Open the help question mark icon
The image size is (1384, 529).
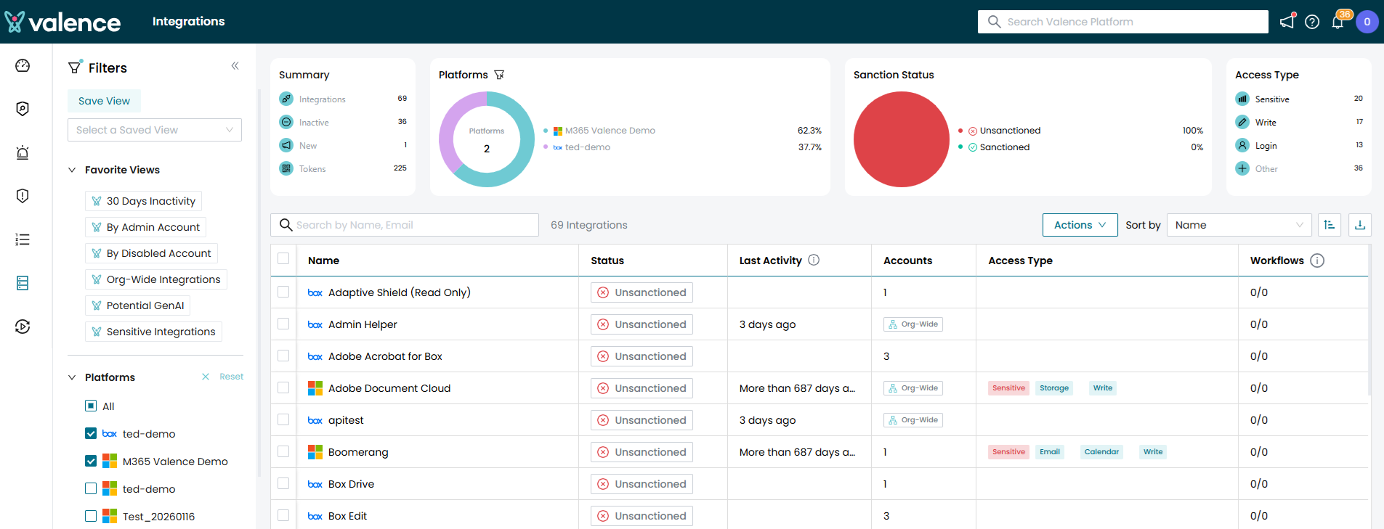1312,22
